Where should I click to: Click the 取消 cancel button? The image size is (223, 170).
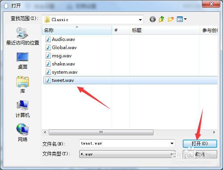(x=200, y=154)
